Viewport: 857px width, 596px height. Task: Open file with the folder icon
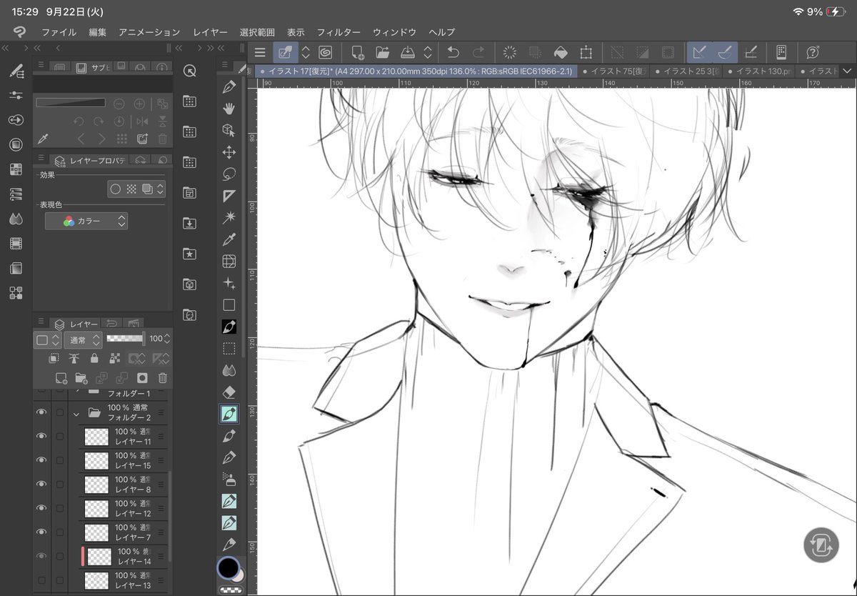(x=382, y=52)
